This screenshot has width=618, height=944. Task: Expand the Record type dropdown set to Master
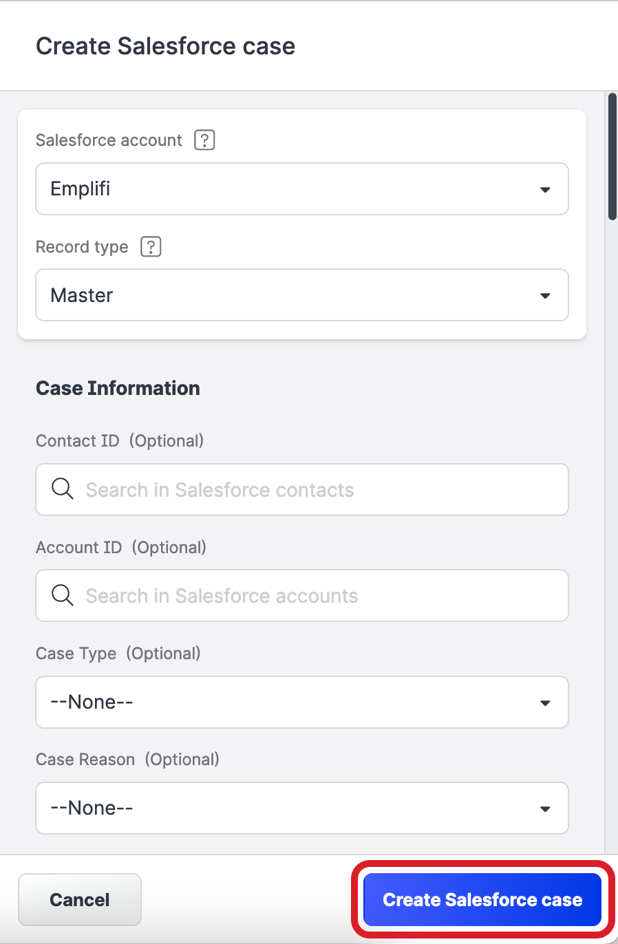point(302,294)
